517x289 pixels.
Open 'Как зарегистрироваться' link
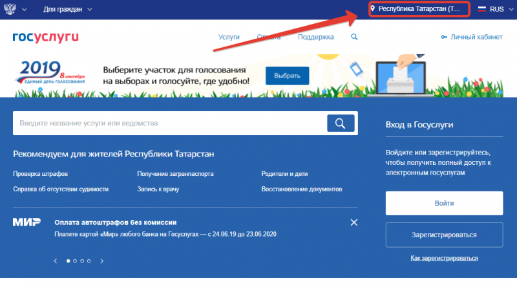tap(444, 258)
